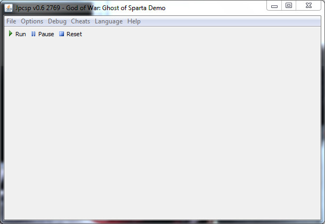Click the Jpcsp Java icon in the title bar

pyautogui.click(x=9, y=8)
